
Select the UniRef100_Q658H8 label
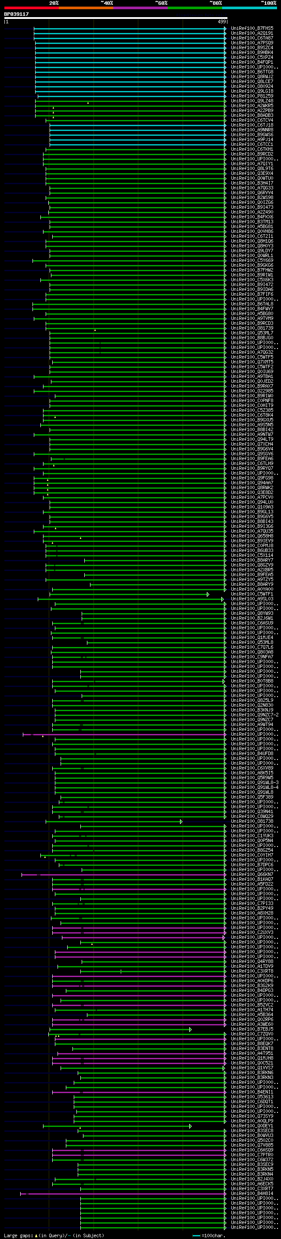pyautogui.click(x=252, y=536)
